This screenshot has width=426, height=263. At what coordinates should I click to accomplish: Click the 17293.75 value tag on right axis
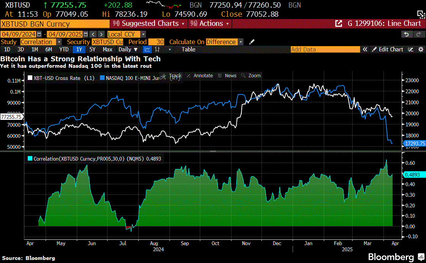pos(415,143)
